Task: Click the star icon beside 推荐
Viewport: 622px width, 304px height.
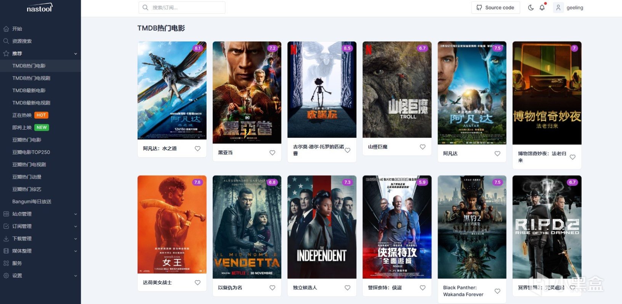Action: click(6, 54)
